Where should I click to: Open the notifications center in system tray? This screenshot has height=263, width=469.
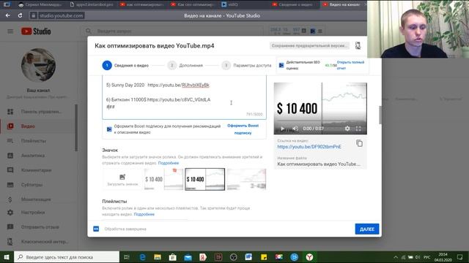pyautogui.click(x=459, y=257)
